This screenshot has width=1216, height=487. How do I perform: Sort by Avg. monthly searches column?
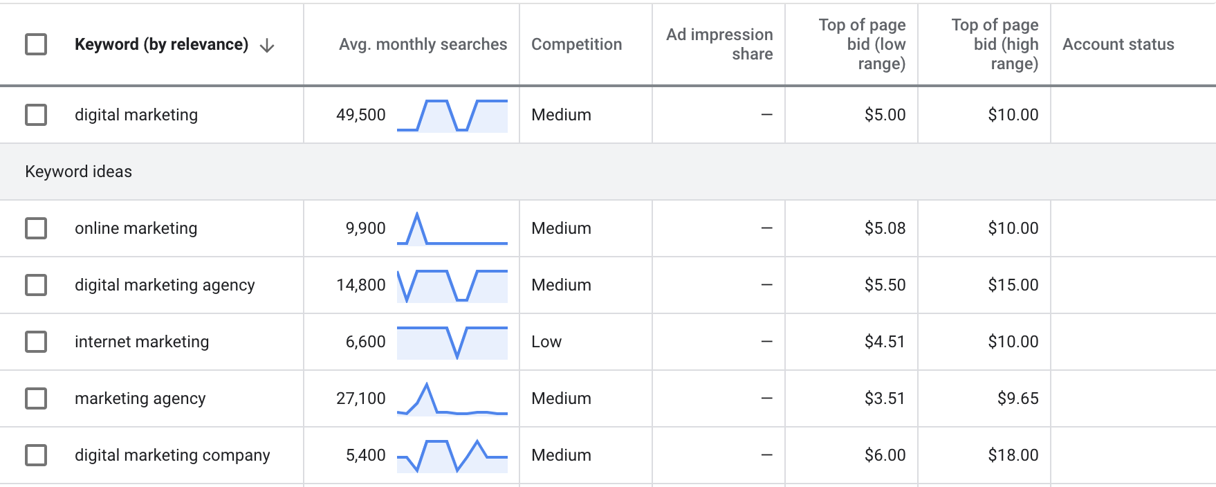(423, 44)
